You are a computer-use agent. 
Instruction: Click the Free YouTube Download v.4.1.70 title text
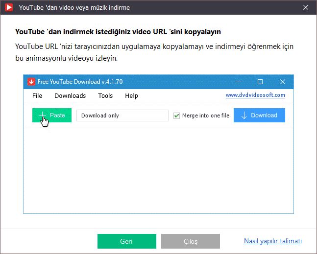click(80, 82)
